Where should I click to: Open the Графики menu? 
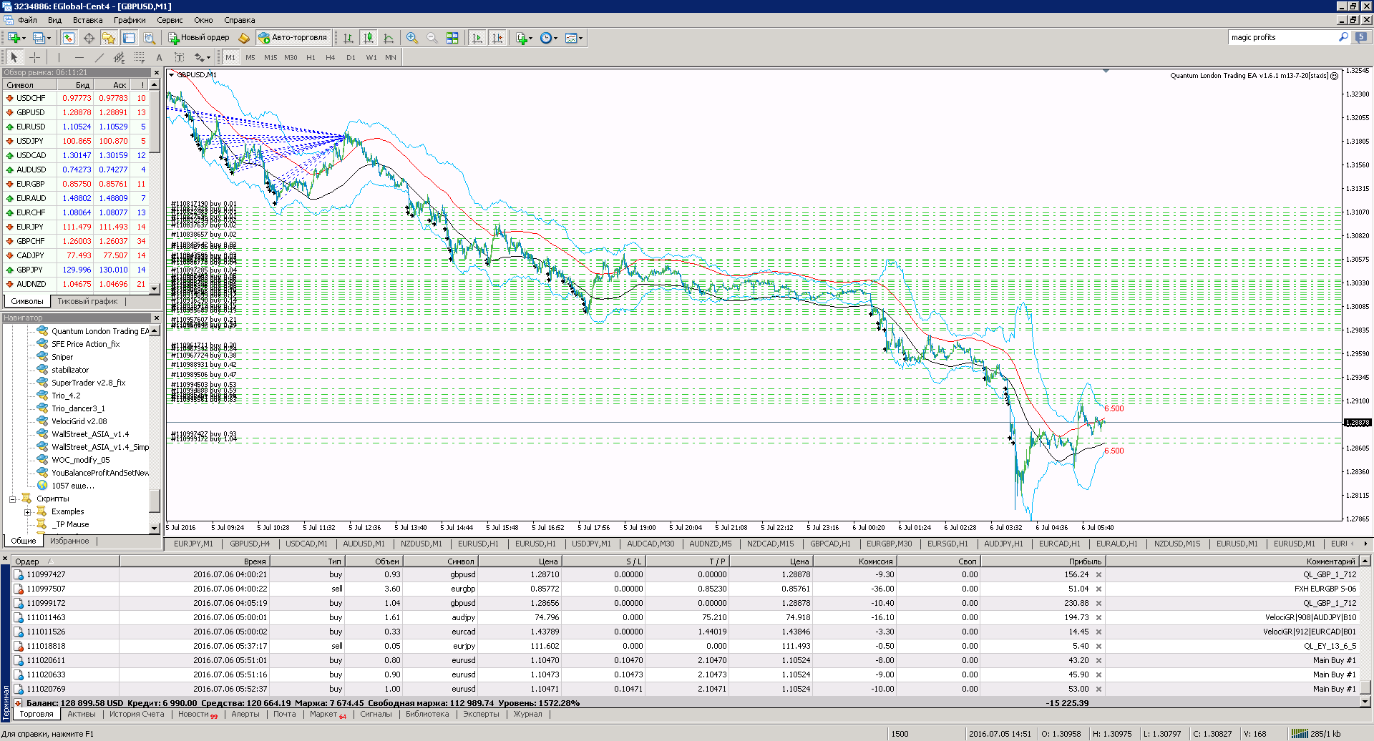pyautogui.click(x=130, y=20)
